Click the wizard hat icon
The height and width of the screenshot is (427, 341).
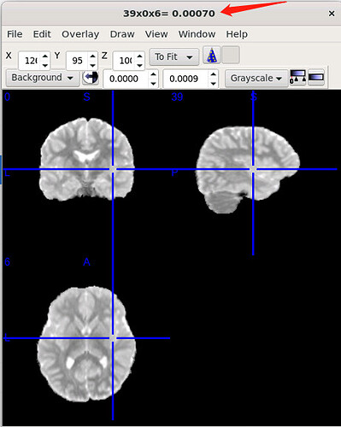[x=211, y=56]
